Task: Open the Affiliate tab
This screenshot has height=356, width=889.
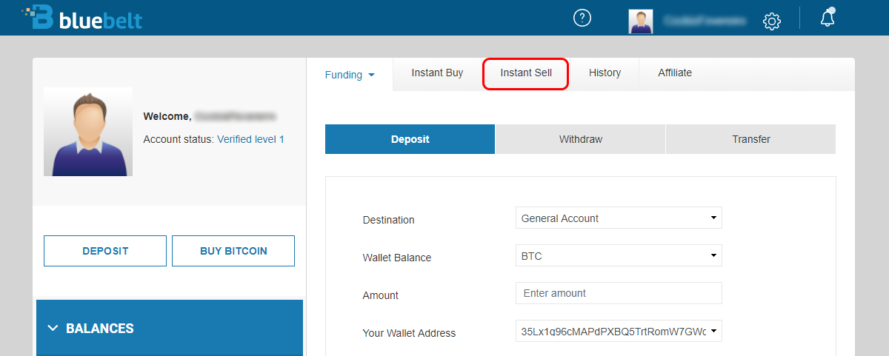Action: click(675, 73)
